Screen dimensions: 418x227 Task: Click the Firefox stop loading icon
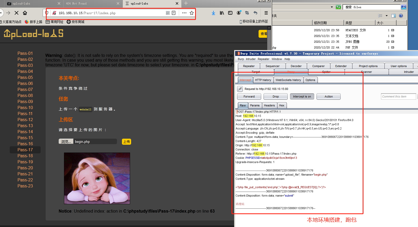pos(16,13)
